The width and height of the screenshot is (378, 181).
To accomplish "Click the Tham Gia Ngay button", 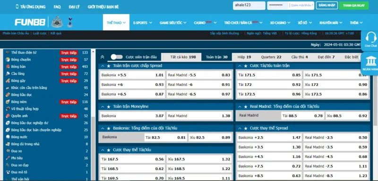I will click(353, 5).
